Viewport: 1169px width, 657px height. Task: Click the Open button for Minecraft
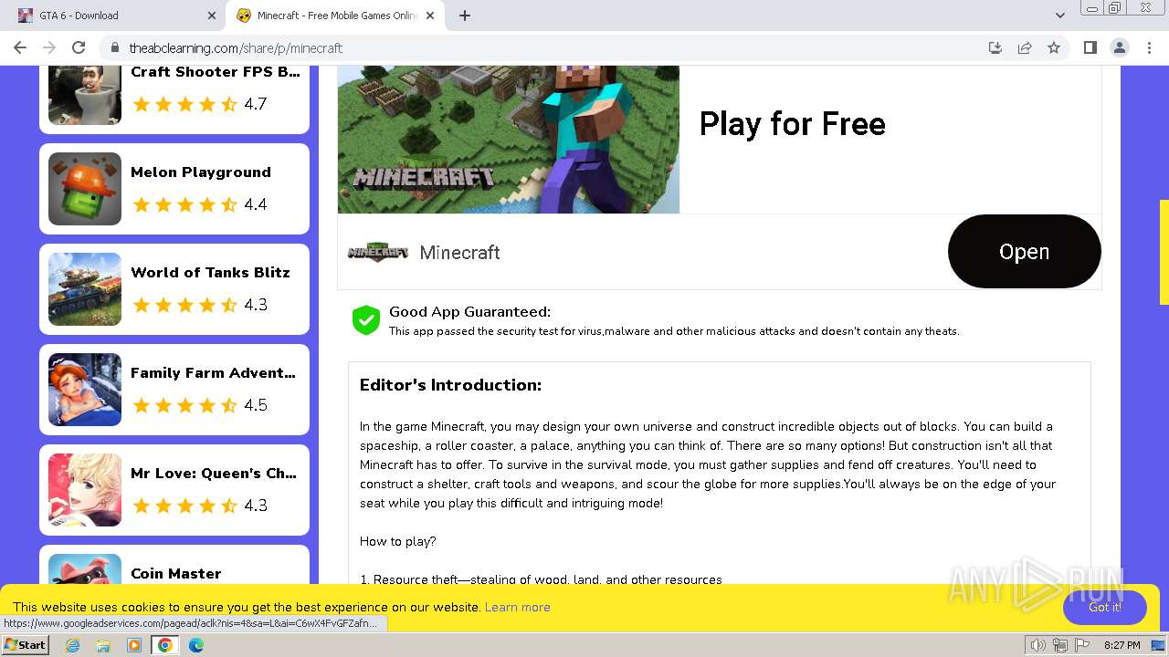(x=1025, y=252)
